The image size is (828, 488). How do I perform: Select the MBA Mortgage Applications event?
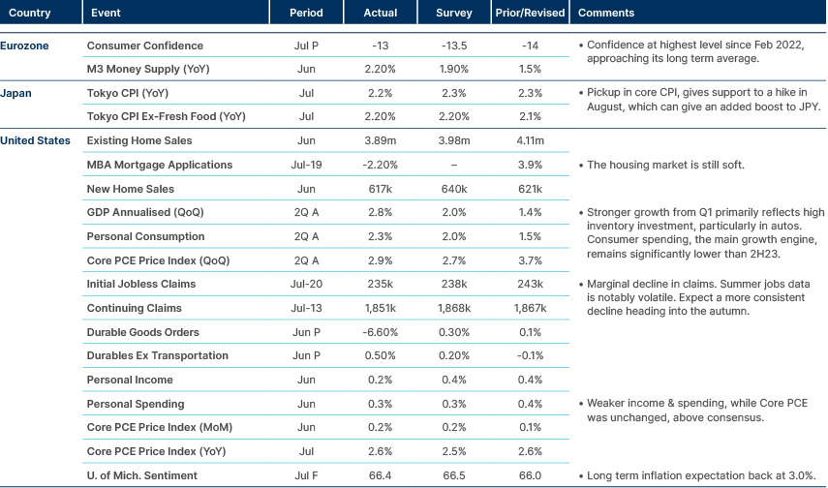click(160, 165)
